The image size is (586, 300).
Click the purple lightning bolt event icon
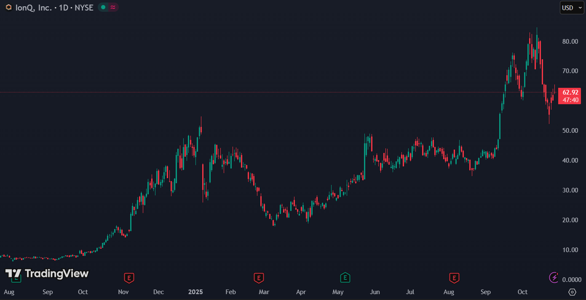point(554,277)
